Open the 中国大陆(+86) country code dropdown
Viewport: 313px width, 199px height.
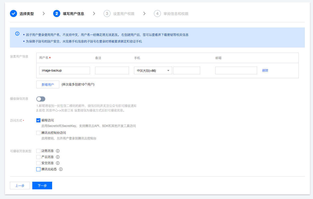pos(153,70)
